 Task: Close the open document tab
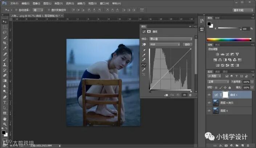click(62, 16)
